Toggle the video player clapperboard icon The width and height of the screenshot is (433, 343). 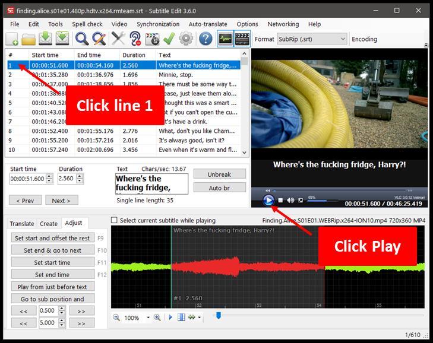242,39
